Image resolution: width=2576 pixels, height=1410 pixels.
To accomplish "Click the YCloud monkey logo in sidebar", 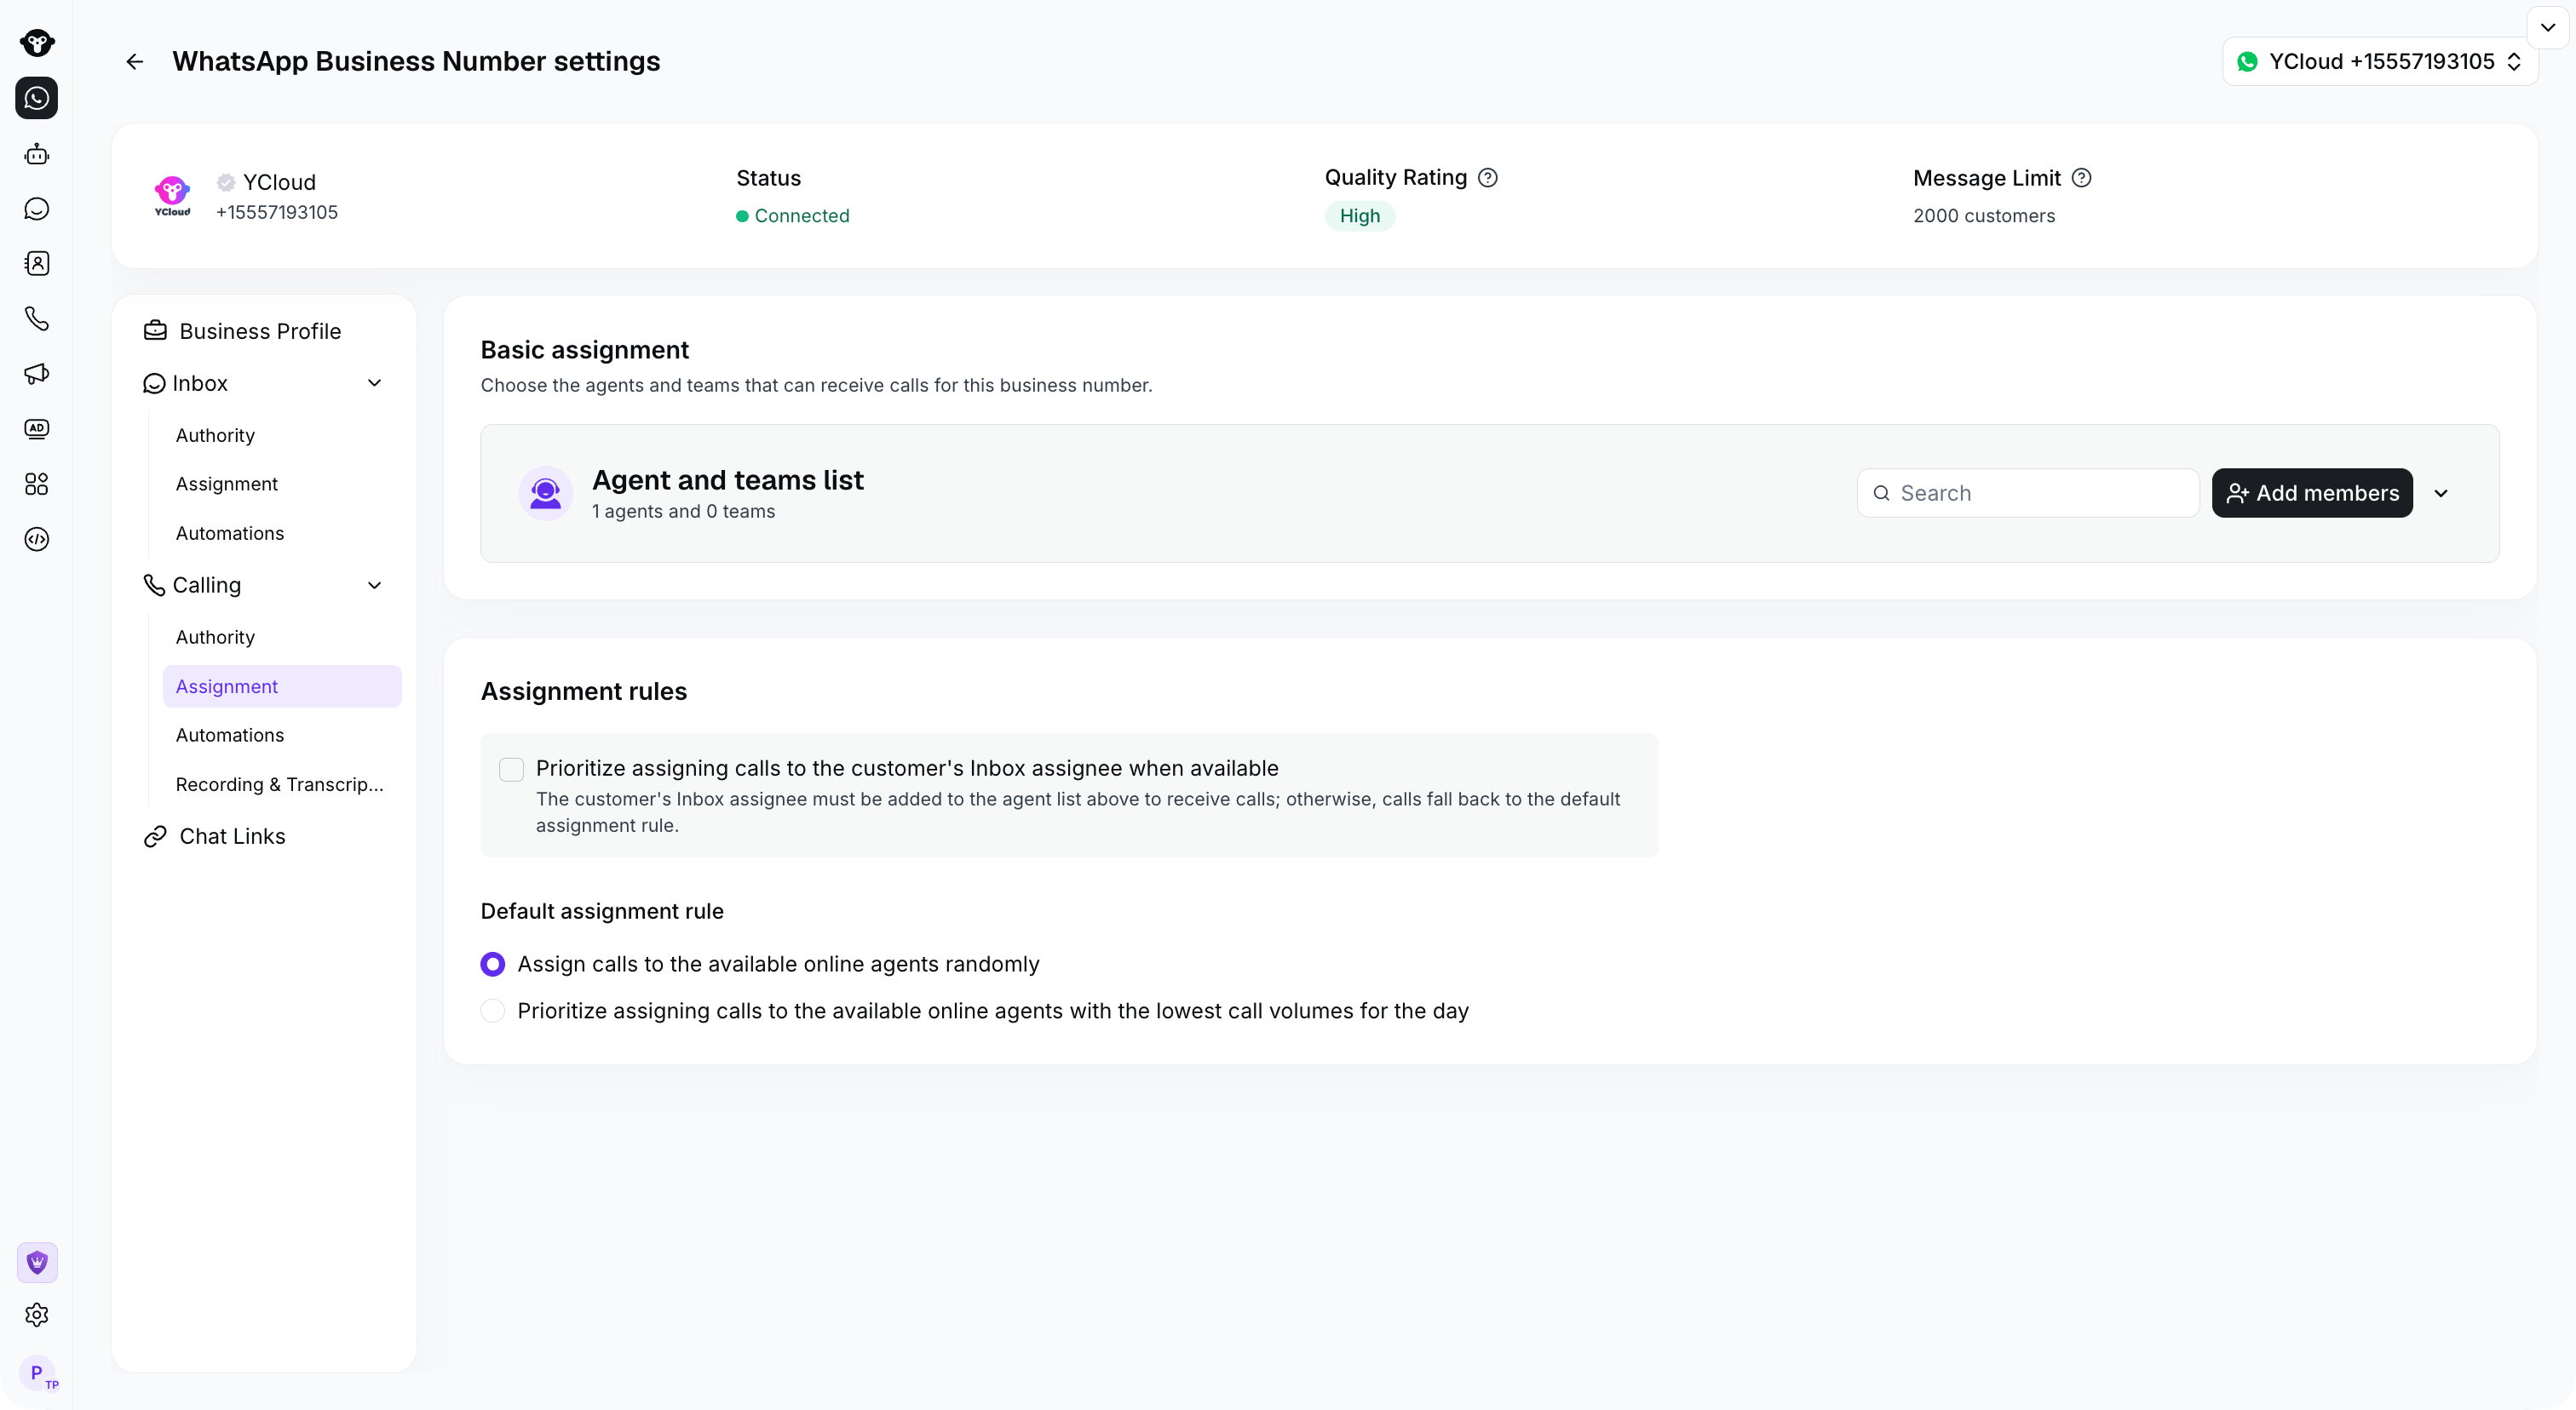I will (x=37, y=43).
